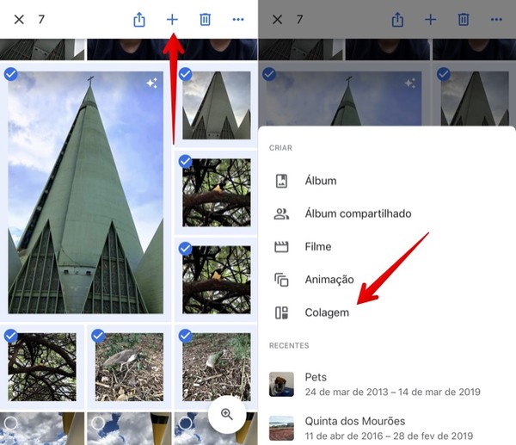Tap the zoom magnifier floating button

(x=227, y=414)
